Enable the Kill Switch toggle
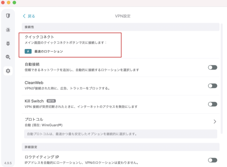 (213, 104)
